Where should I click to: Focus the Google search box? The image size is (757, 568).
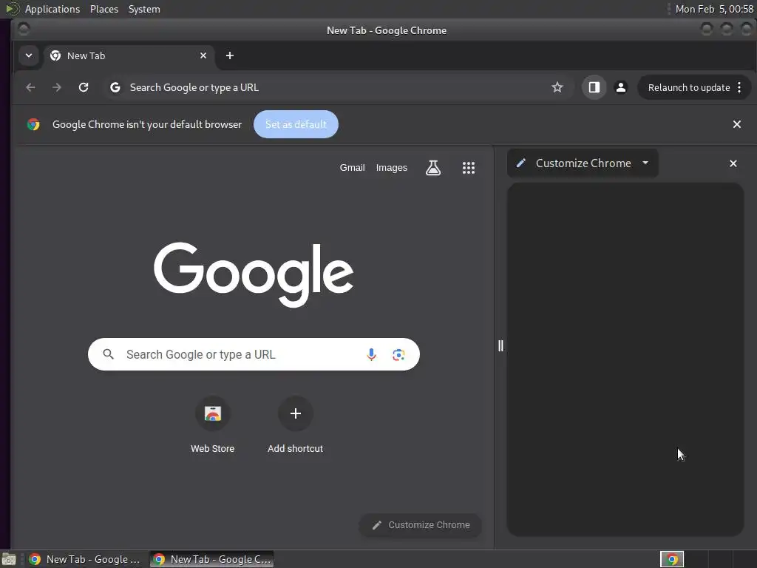click(x=254, y=354)
